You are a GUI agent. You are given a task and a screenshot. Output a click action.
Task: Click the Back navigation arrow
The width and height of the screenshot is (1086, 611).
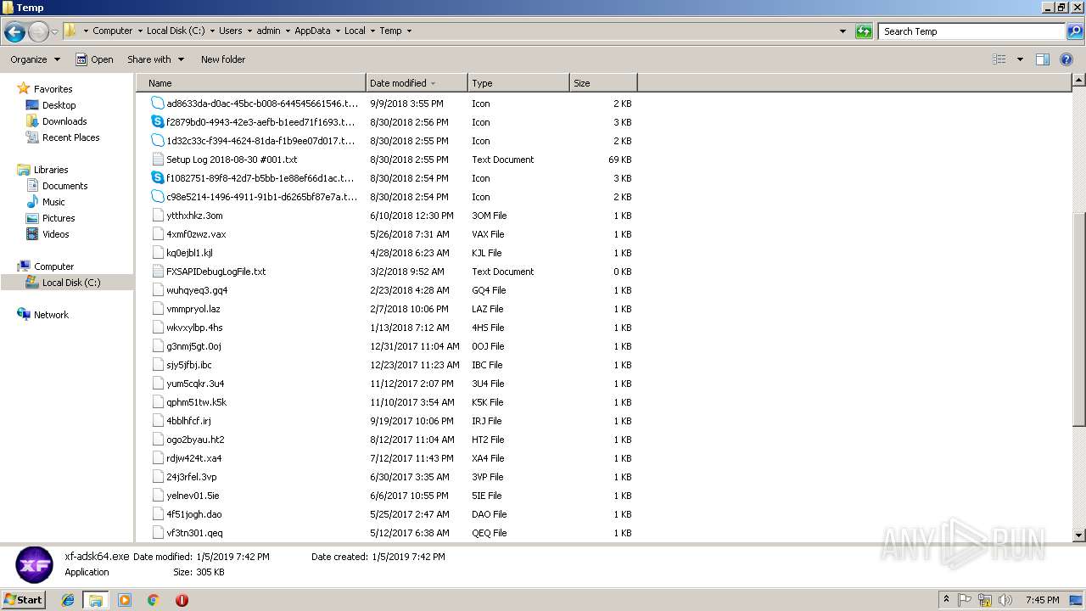pyautogui.click(x=14, y=31)
